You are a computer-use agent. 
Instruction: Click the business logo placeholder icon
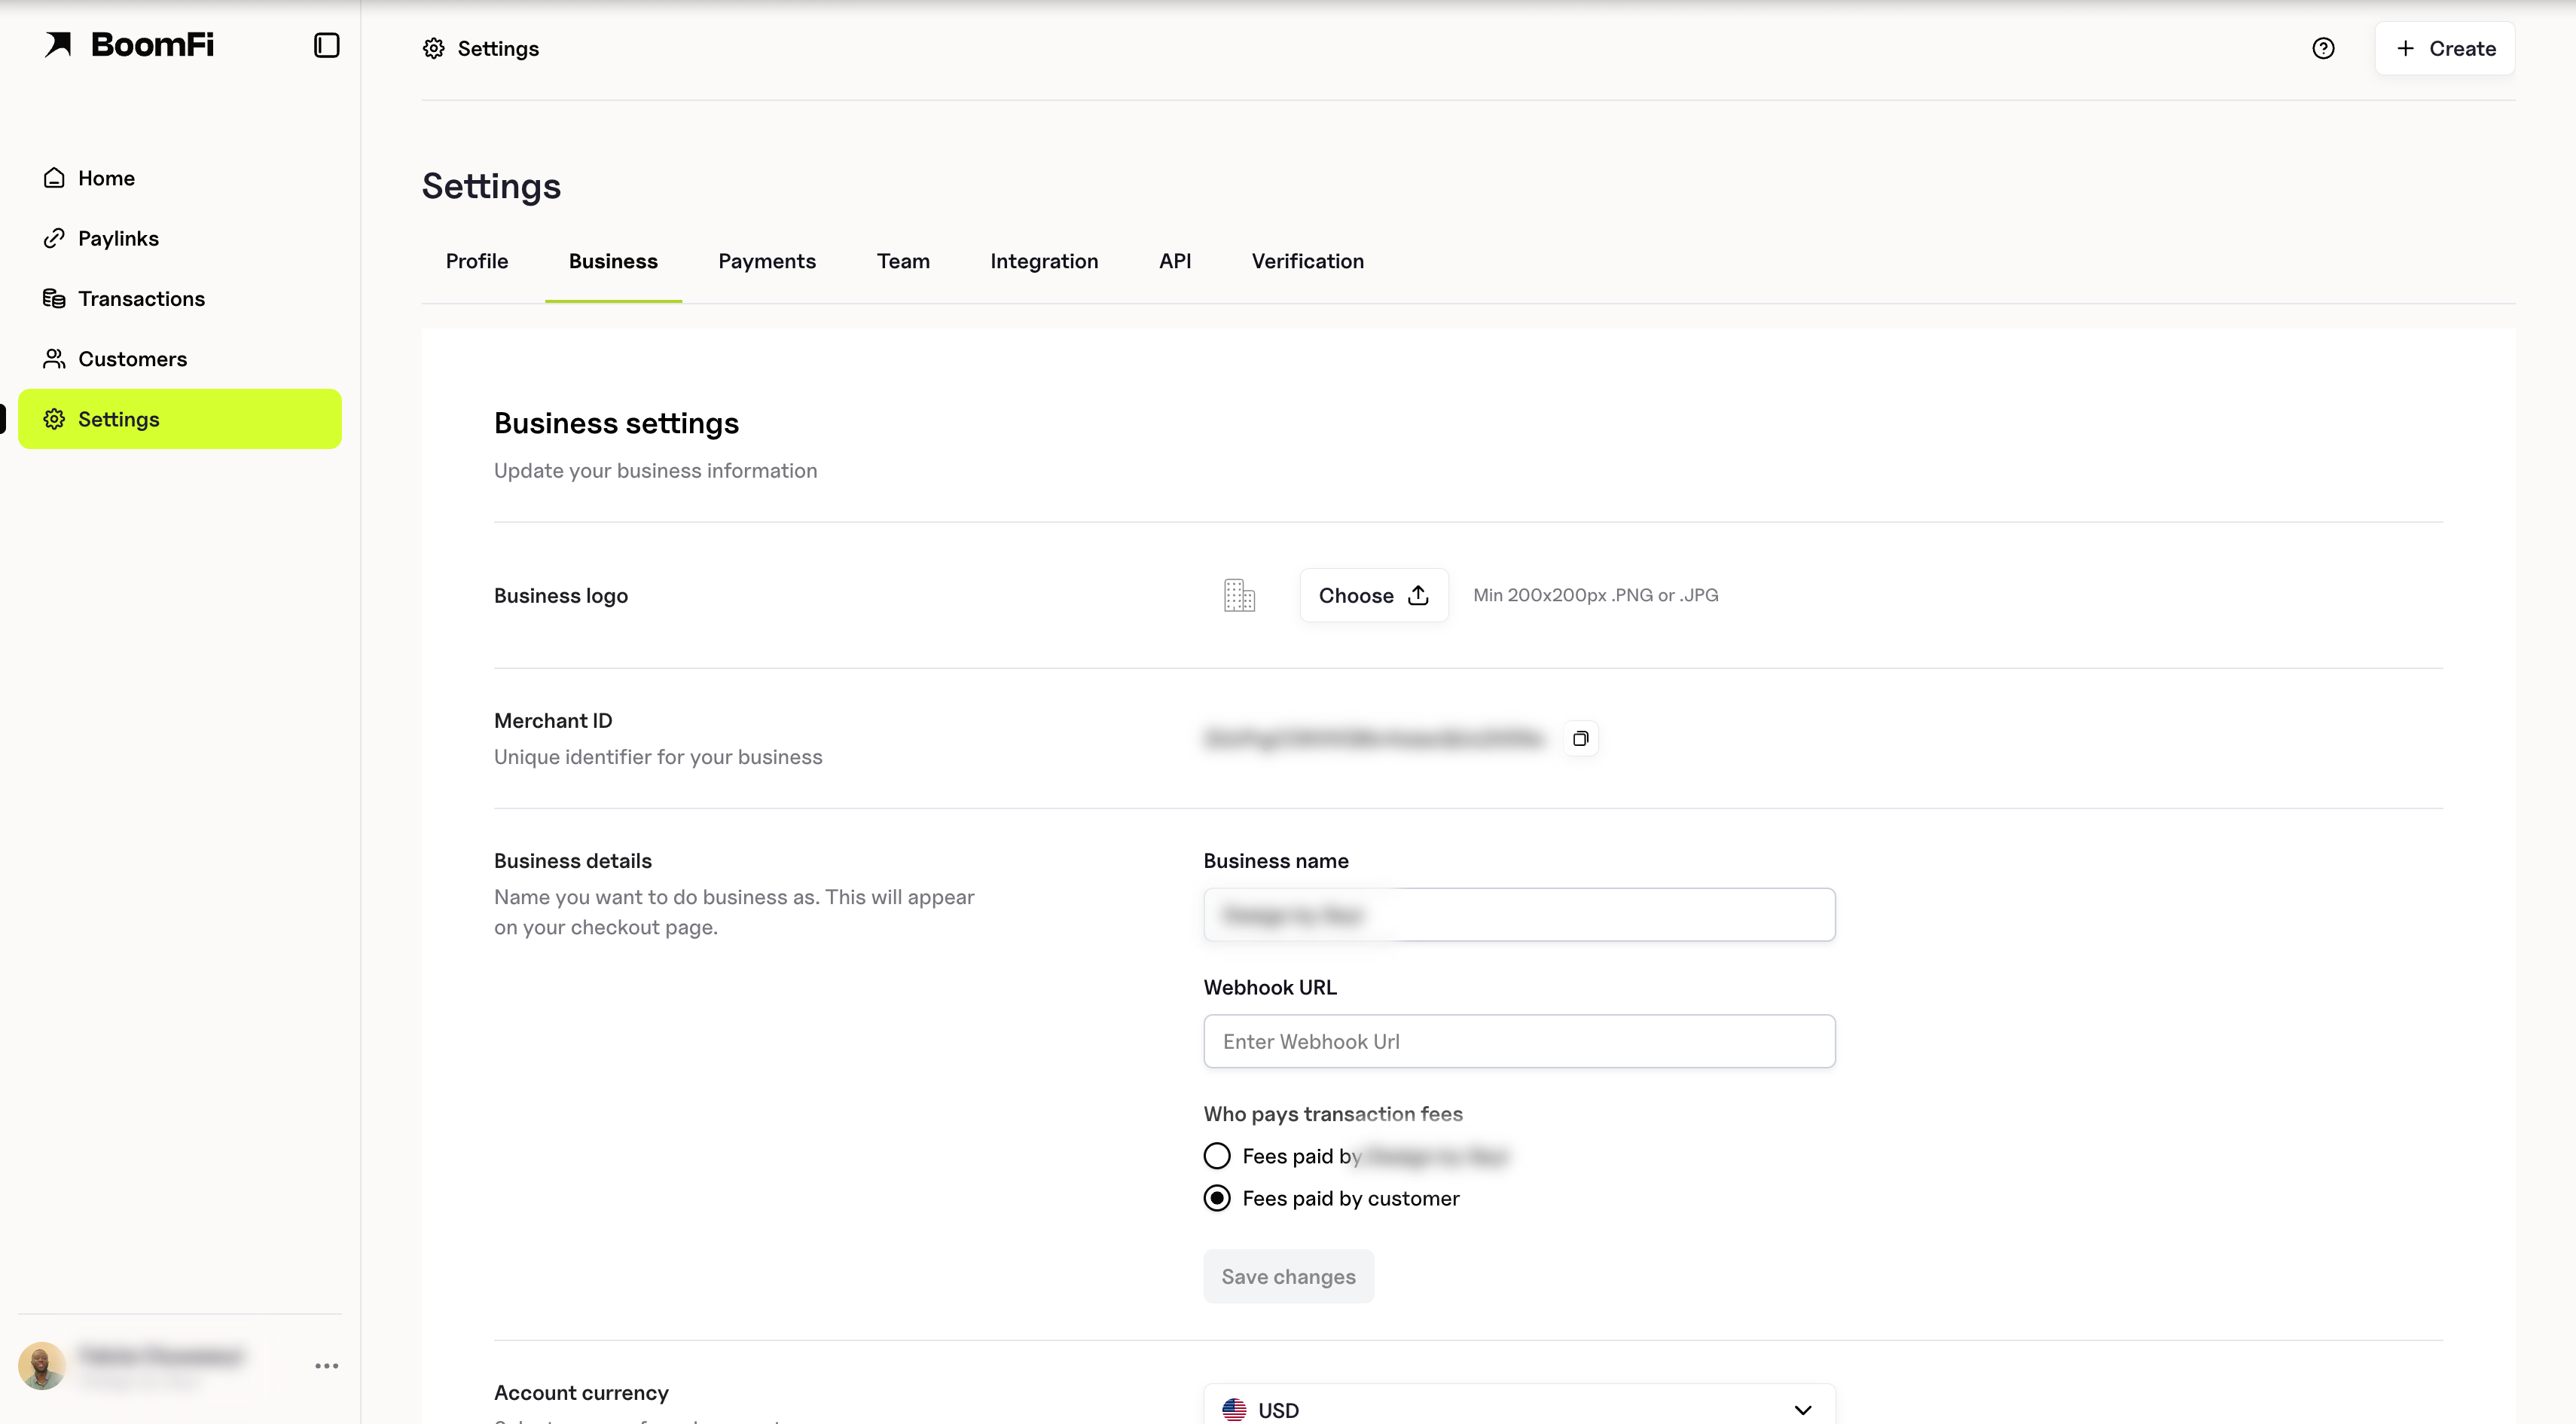tap(1239, 595)
